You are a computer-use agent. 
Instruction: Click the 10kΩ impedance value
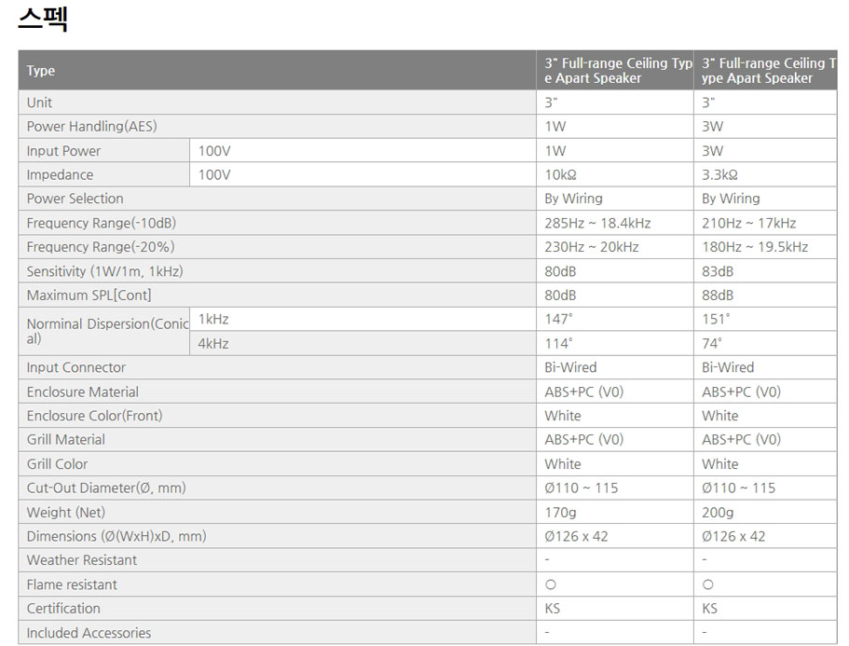pyautogui.click(x=562, y=174)
